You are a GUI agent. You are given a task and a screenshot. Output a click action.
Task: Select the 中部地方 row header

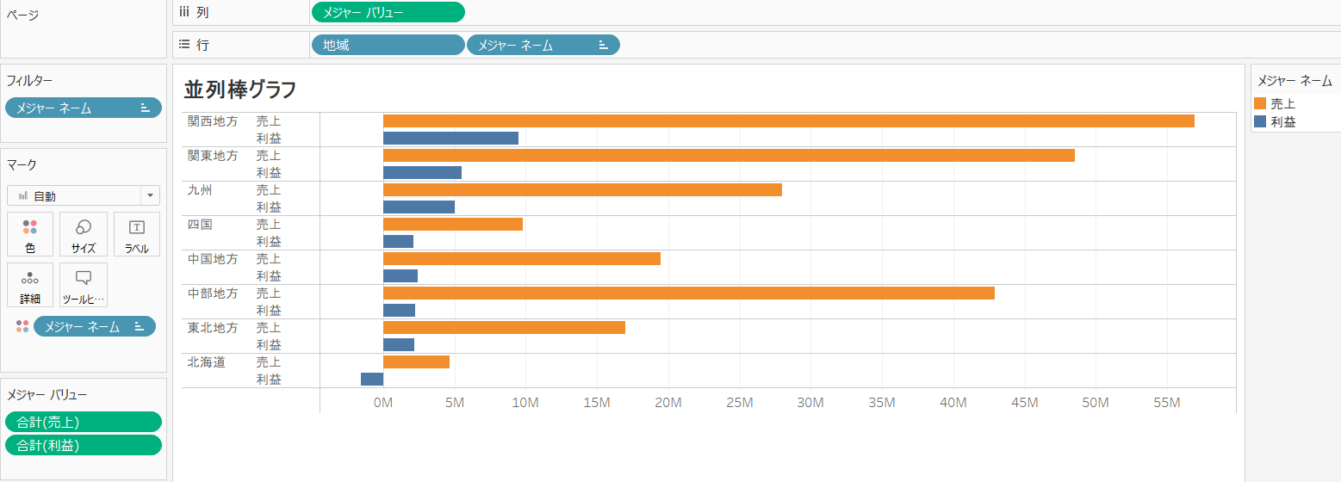click(x=213, y=294)
